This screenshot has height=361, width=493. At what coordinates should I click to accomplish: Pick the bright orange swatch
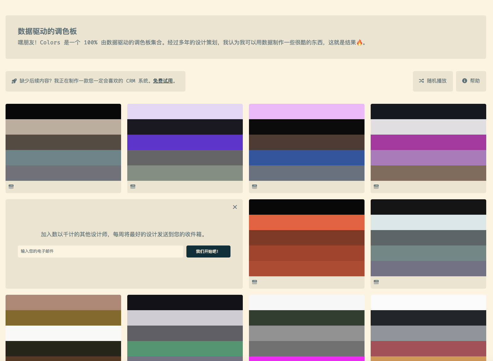pos(307,222)
